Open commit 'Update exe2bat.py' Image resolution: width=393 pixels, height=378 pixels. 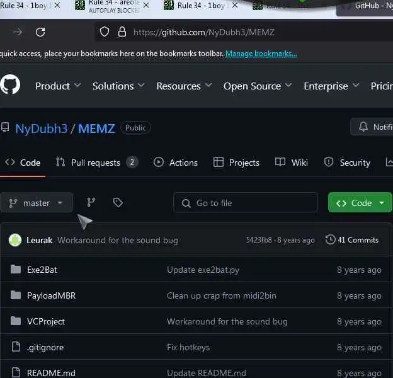pos(203,270)
